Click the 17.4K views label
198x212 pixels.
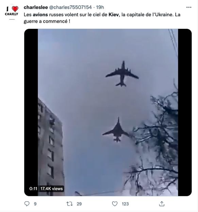coord(51,189)
